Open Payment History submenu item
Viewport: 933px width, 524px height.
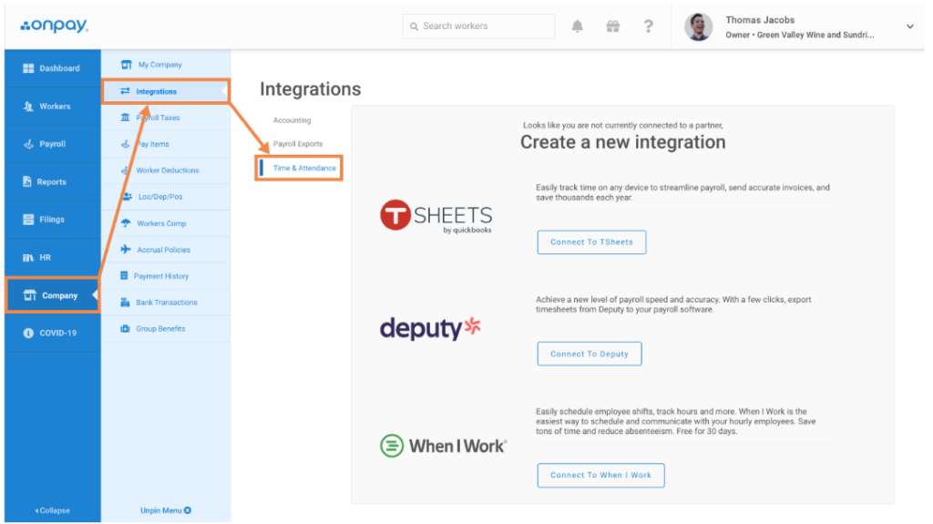coord(166,276)
